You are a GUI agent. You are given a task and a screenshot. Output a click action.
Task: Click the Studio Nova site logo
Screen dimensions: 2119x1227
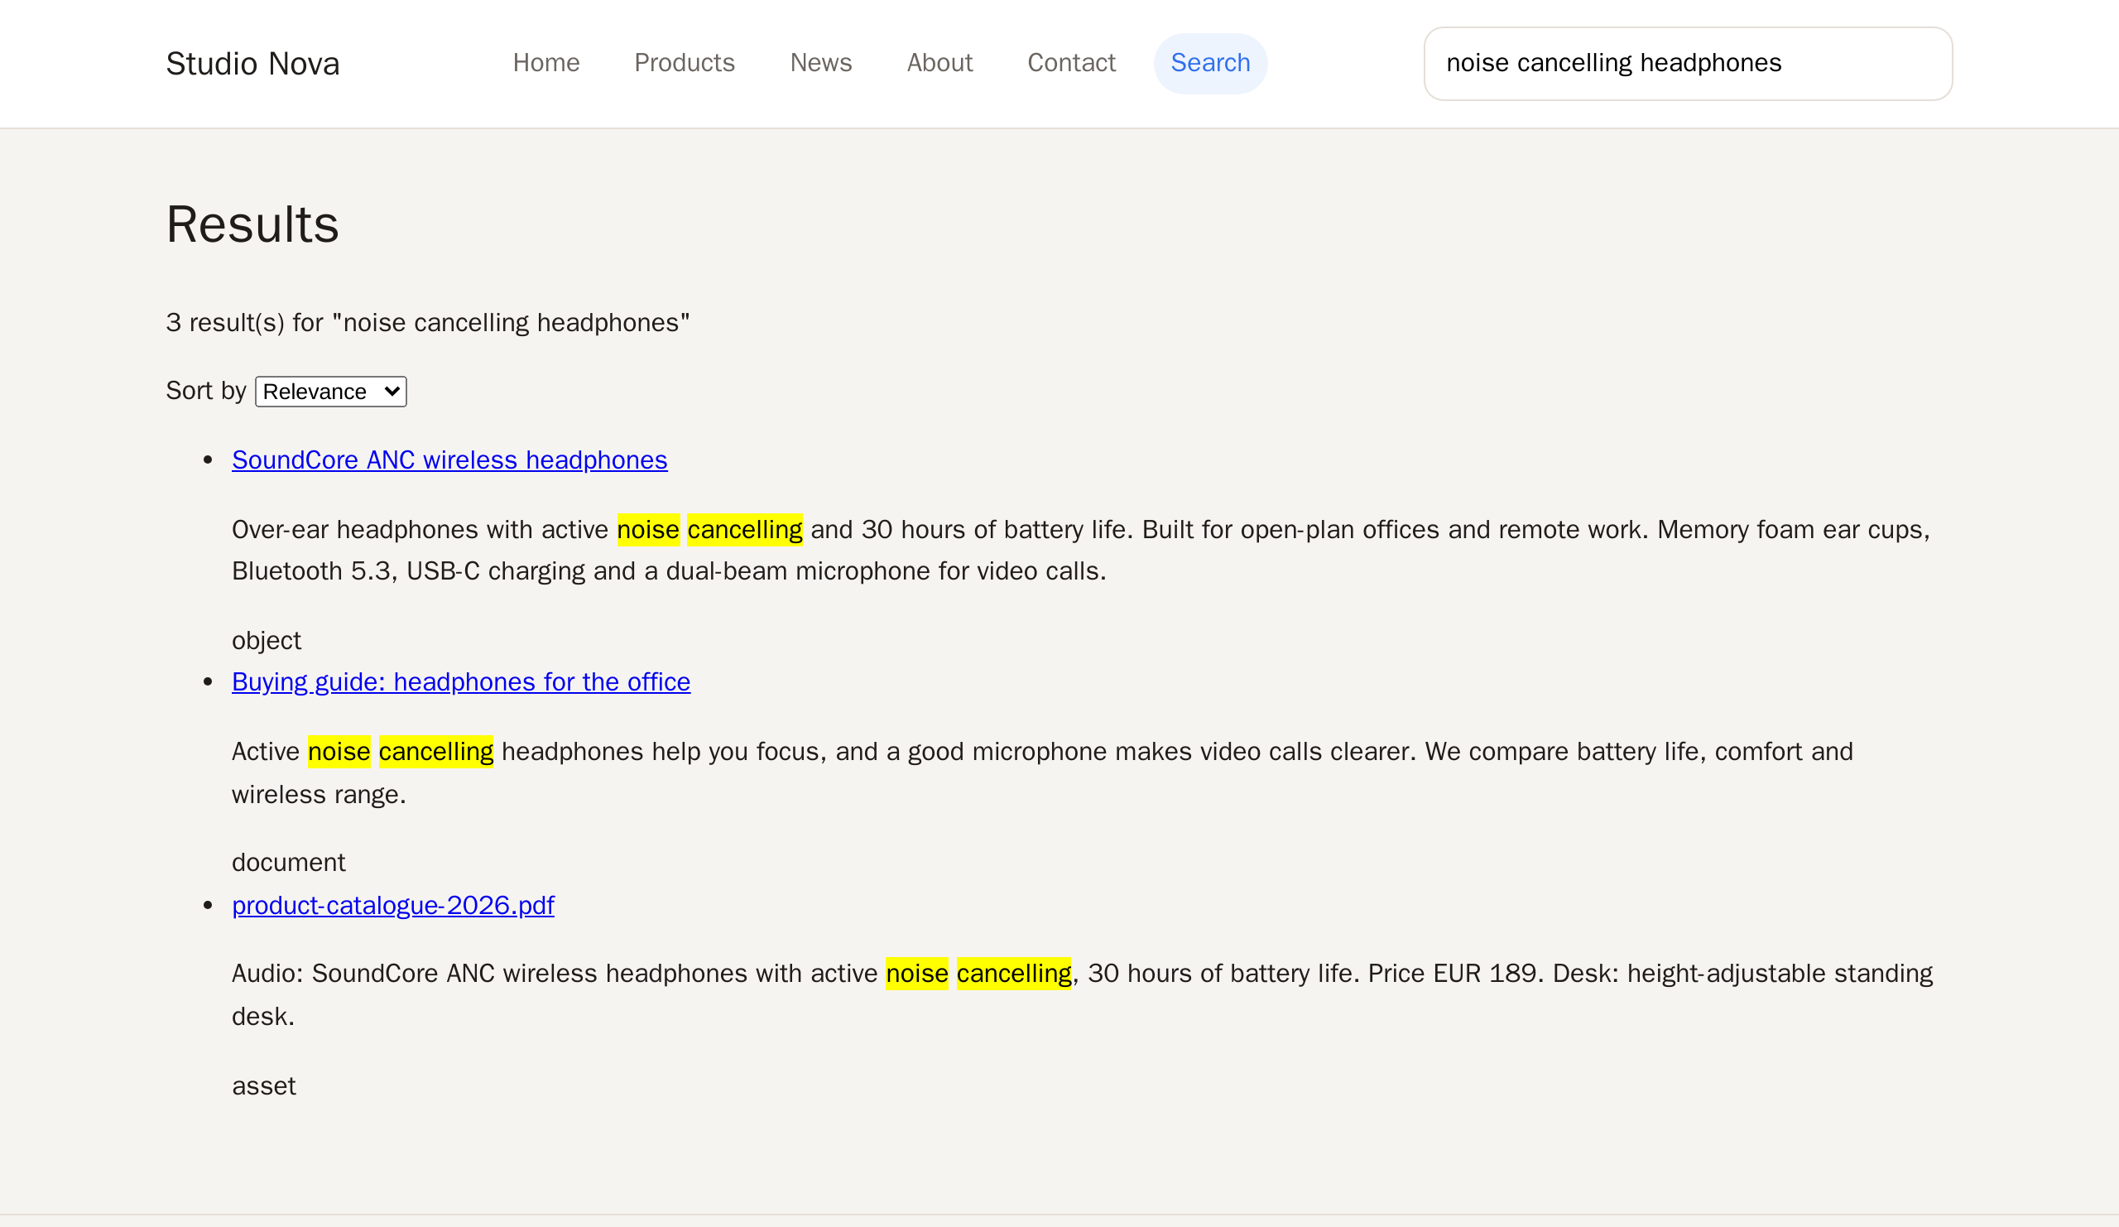click(x=252, y=64)
